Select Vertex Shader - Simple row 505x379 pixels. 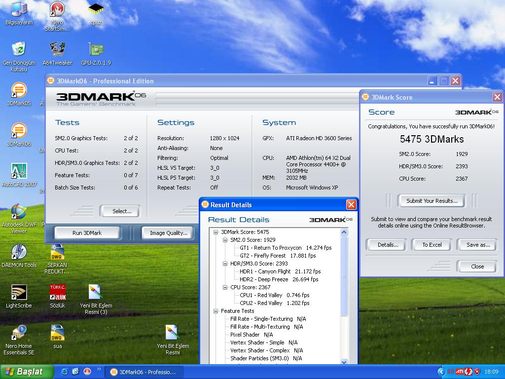coord(264,342)
